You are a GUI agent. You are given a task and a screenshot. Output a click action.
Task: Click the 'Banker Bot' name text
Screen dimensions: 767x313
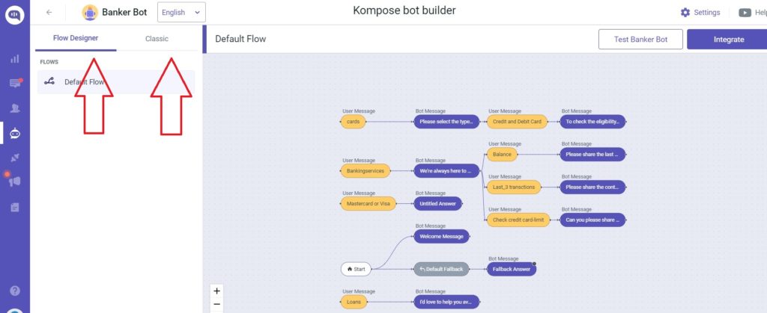(x=124, y=13)
